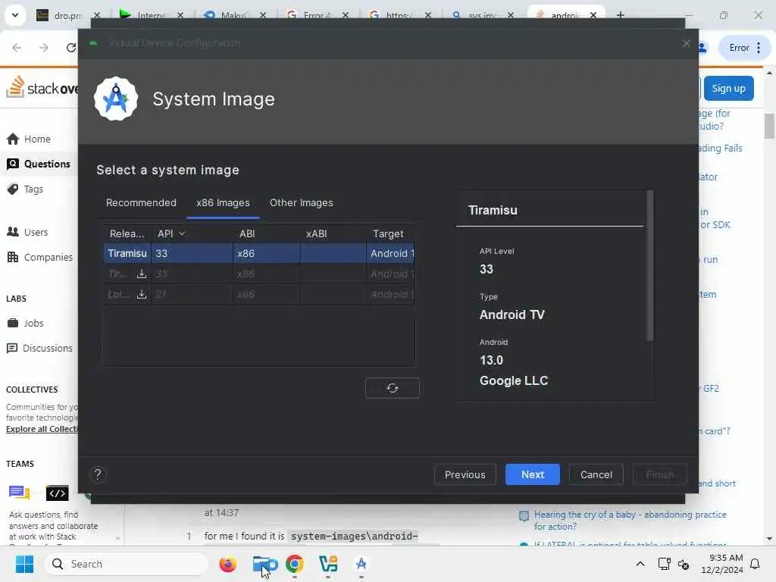Download the second Tiramisu system image
776x582 pixels.
142,274
